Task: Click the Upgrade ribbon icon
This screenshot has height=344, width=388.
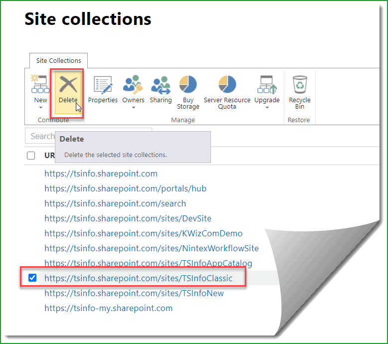Action: point(267,85)
